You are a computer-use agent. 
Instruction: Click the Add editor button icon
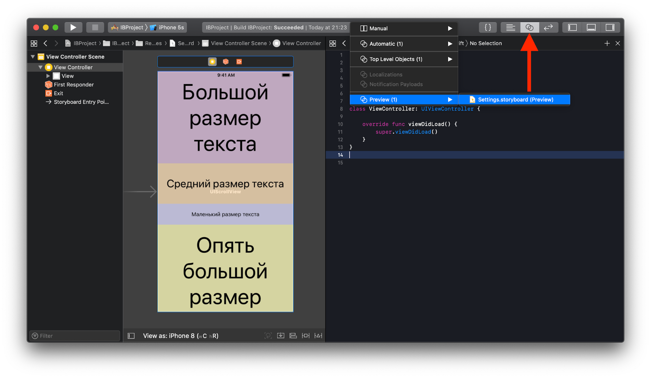(607, 43)
